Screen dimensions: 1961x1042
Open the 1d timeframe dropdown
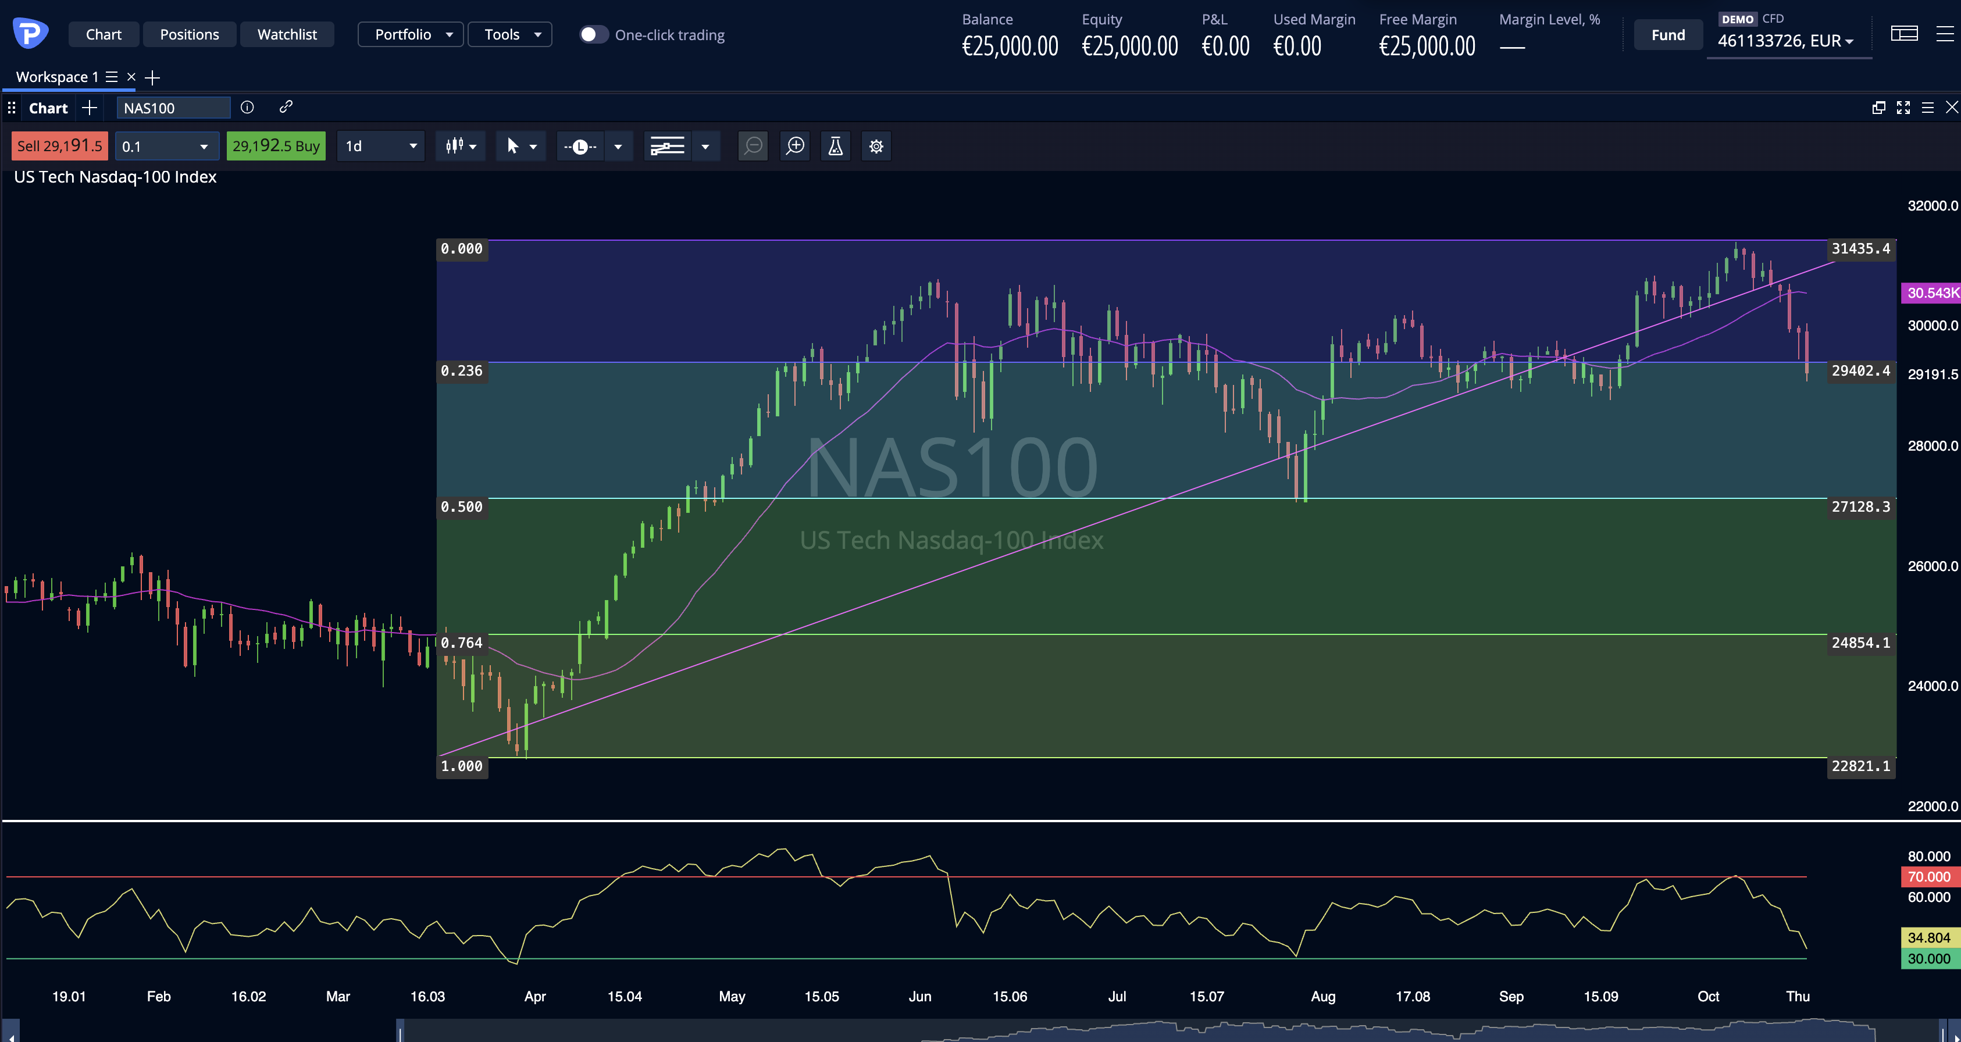click(381, 146)
